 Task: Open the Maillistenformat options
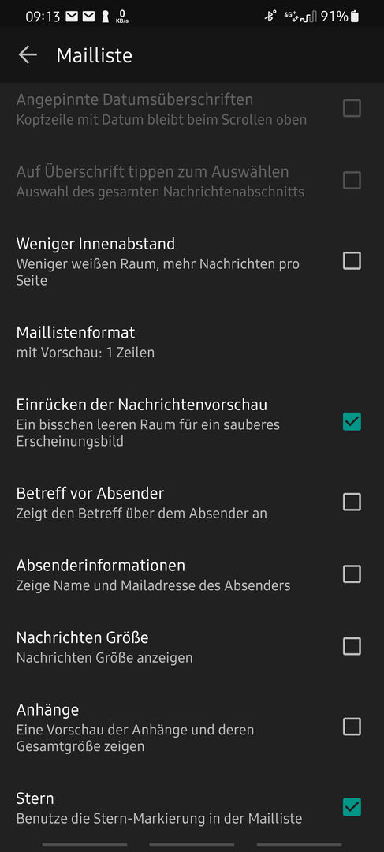tap(192, 342)
